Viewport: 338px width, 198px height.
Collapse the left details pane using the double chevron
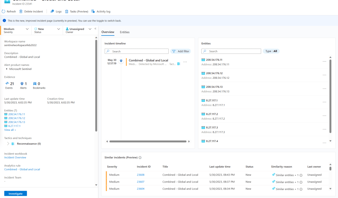(95, 29)
